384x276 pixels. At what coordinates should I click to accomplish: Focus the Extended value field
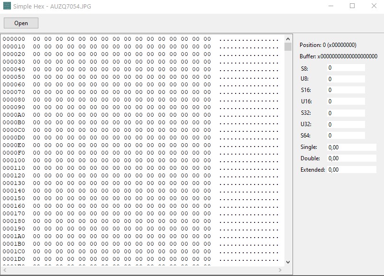tap(351, 170)
